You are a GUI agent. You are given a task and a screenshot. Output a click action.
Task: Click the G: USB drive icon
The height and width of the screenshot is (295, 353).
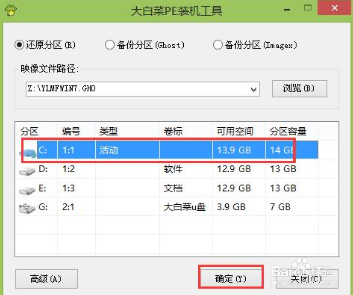27,209
